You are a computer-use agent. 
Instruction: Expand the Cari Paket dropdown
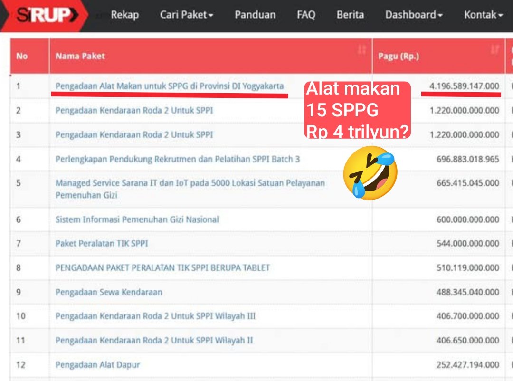click(187, 15)
